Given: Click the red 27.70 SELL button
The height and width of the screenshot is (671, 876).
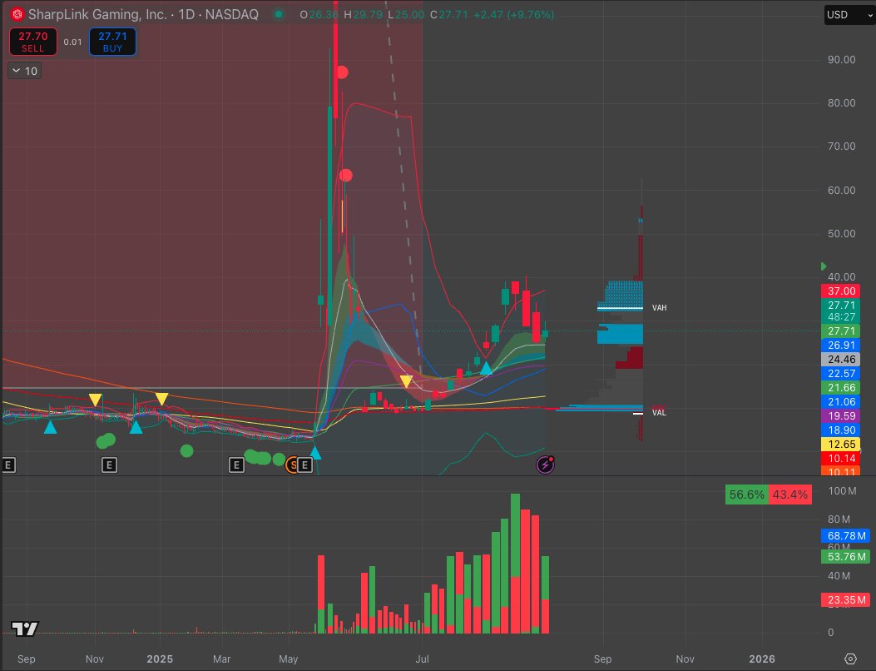Looking at the screenshot, I should [33, 42].
